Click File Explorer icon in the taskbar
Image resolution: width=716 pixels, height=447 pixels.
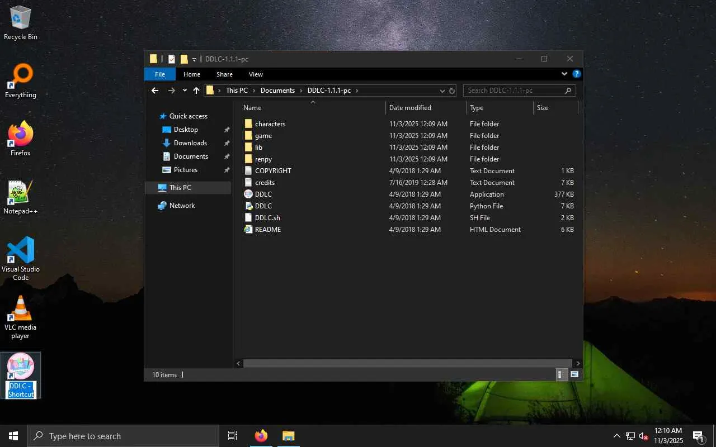click(x=288, y=436)
